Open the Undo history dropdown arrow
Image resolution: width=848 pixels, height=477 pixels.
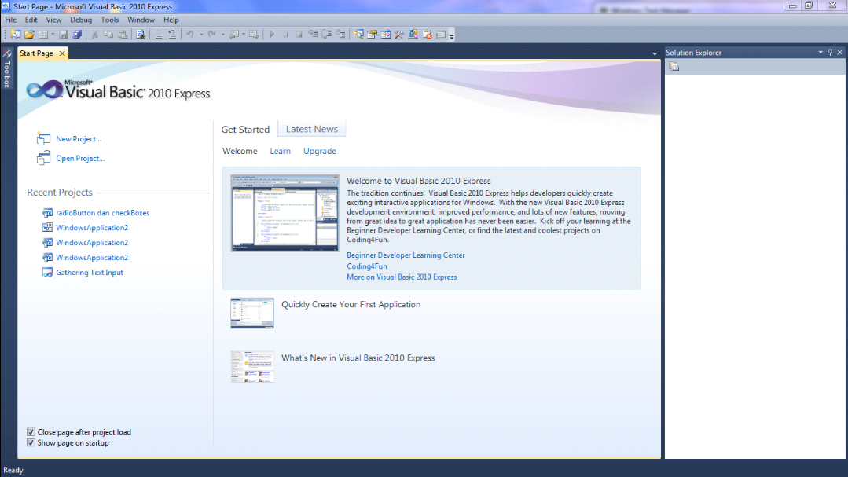[201, 34]
